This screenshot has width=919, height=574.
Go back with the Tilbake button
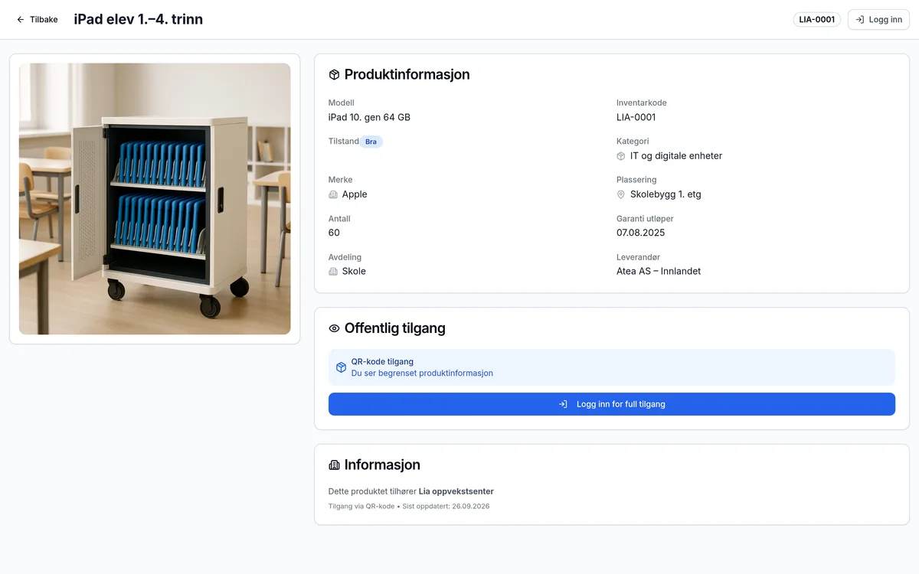37,20
